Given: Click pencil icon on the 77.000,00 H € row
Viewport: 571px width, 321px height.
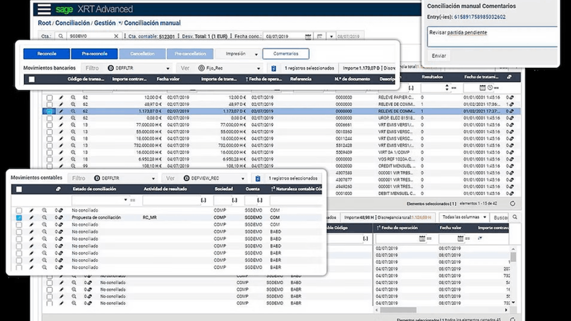Looking at the screenshot, I should click(61, 125).
